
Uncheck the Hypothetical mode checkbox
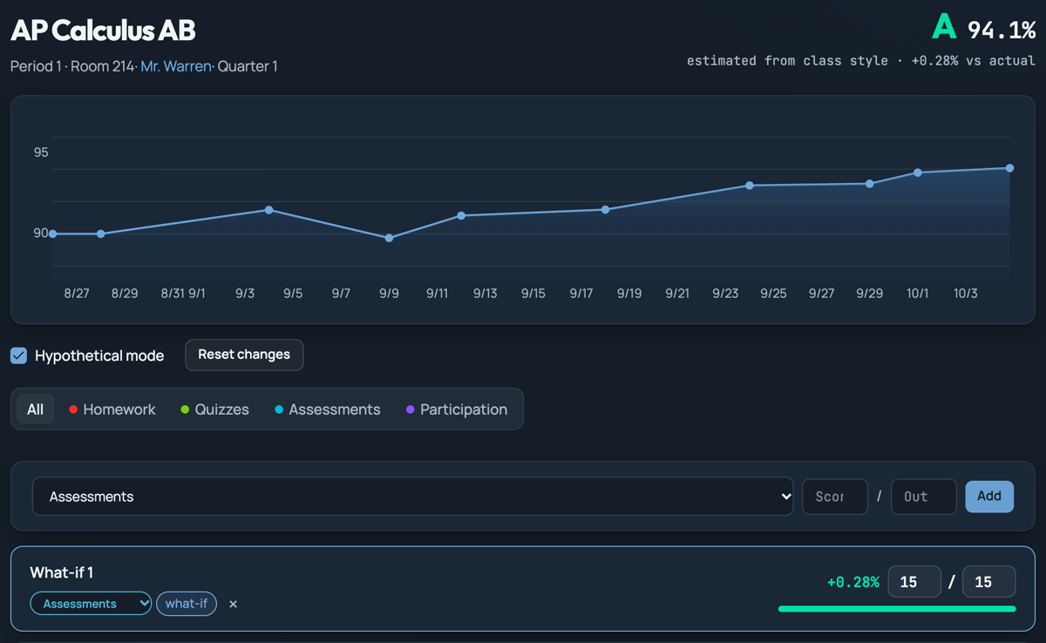click(x=18, y=355)
